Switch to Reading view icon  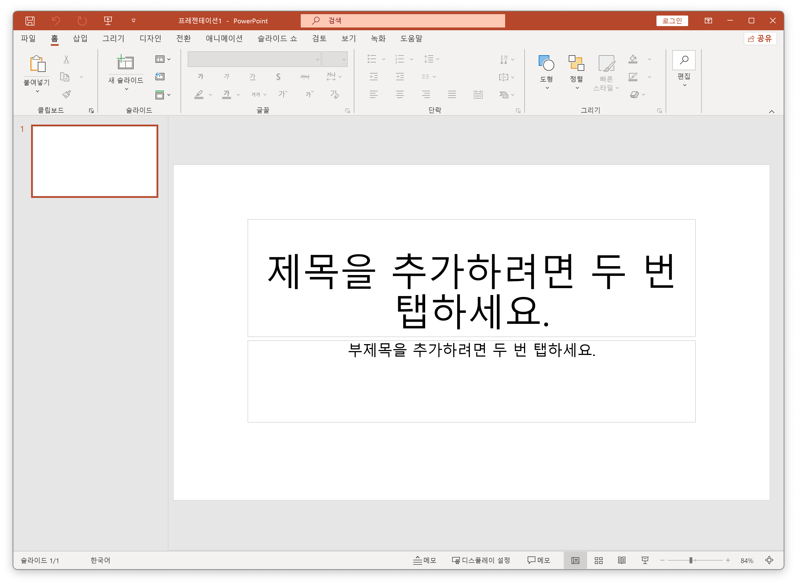coord(621,560)
